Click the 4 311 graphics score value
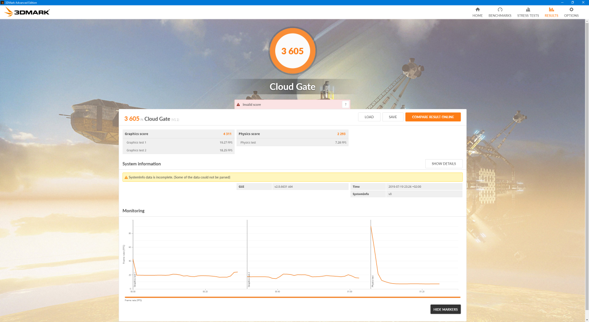Viewport: 589px width, 322px height. click(227, 134)
